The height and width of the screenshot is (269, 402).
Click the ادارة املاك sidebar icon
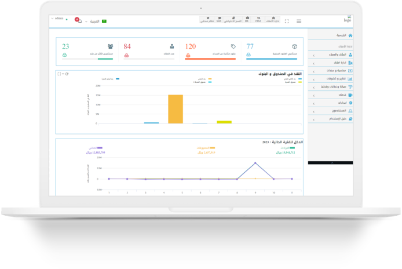tap(350, 63)
